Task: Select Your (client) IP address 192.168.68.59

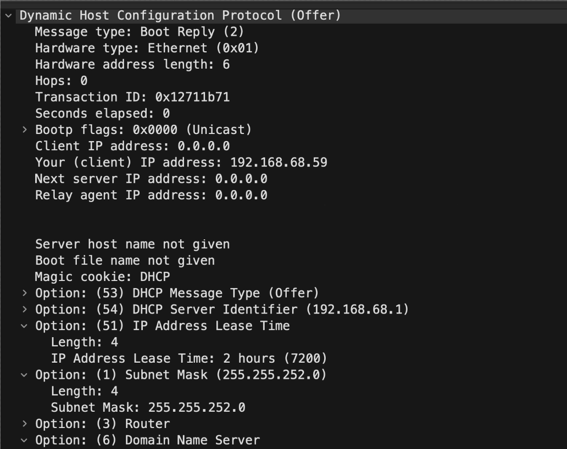Action: pos(181,162)
